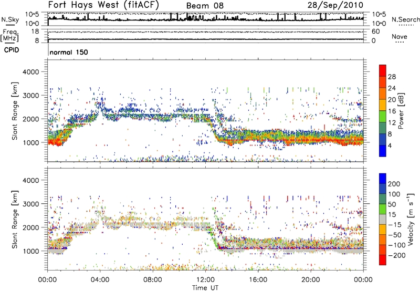Image resolution: width=420 pixels, height=291 pixels.
Task: Click the '20:00' time tick label
Action: click(310, 280)
